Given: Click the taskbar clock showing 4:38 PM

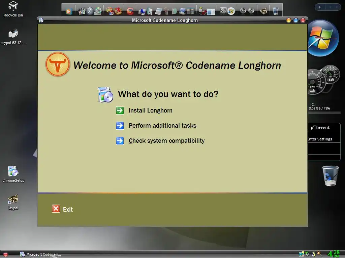Looking at the screenshot, I should point(334,254).
